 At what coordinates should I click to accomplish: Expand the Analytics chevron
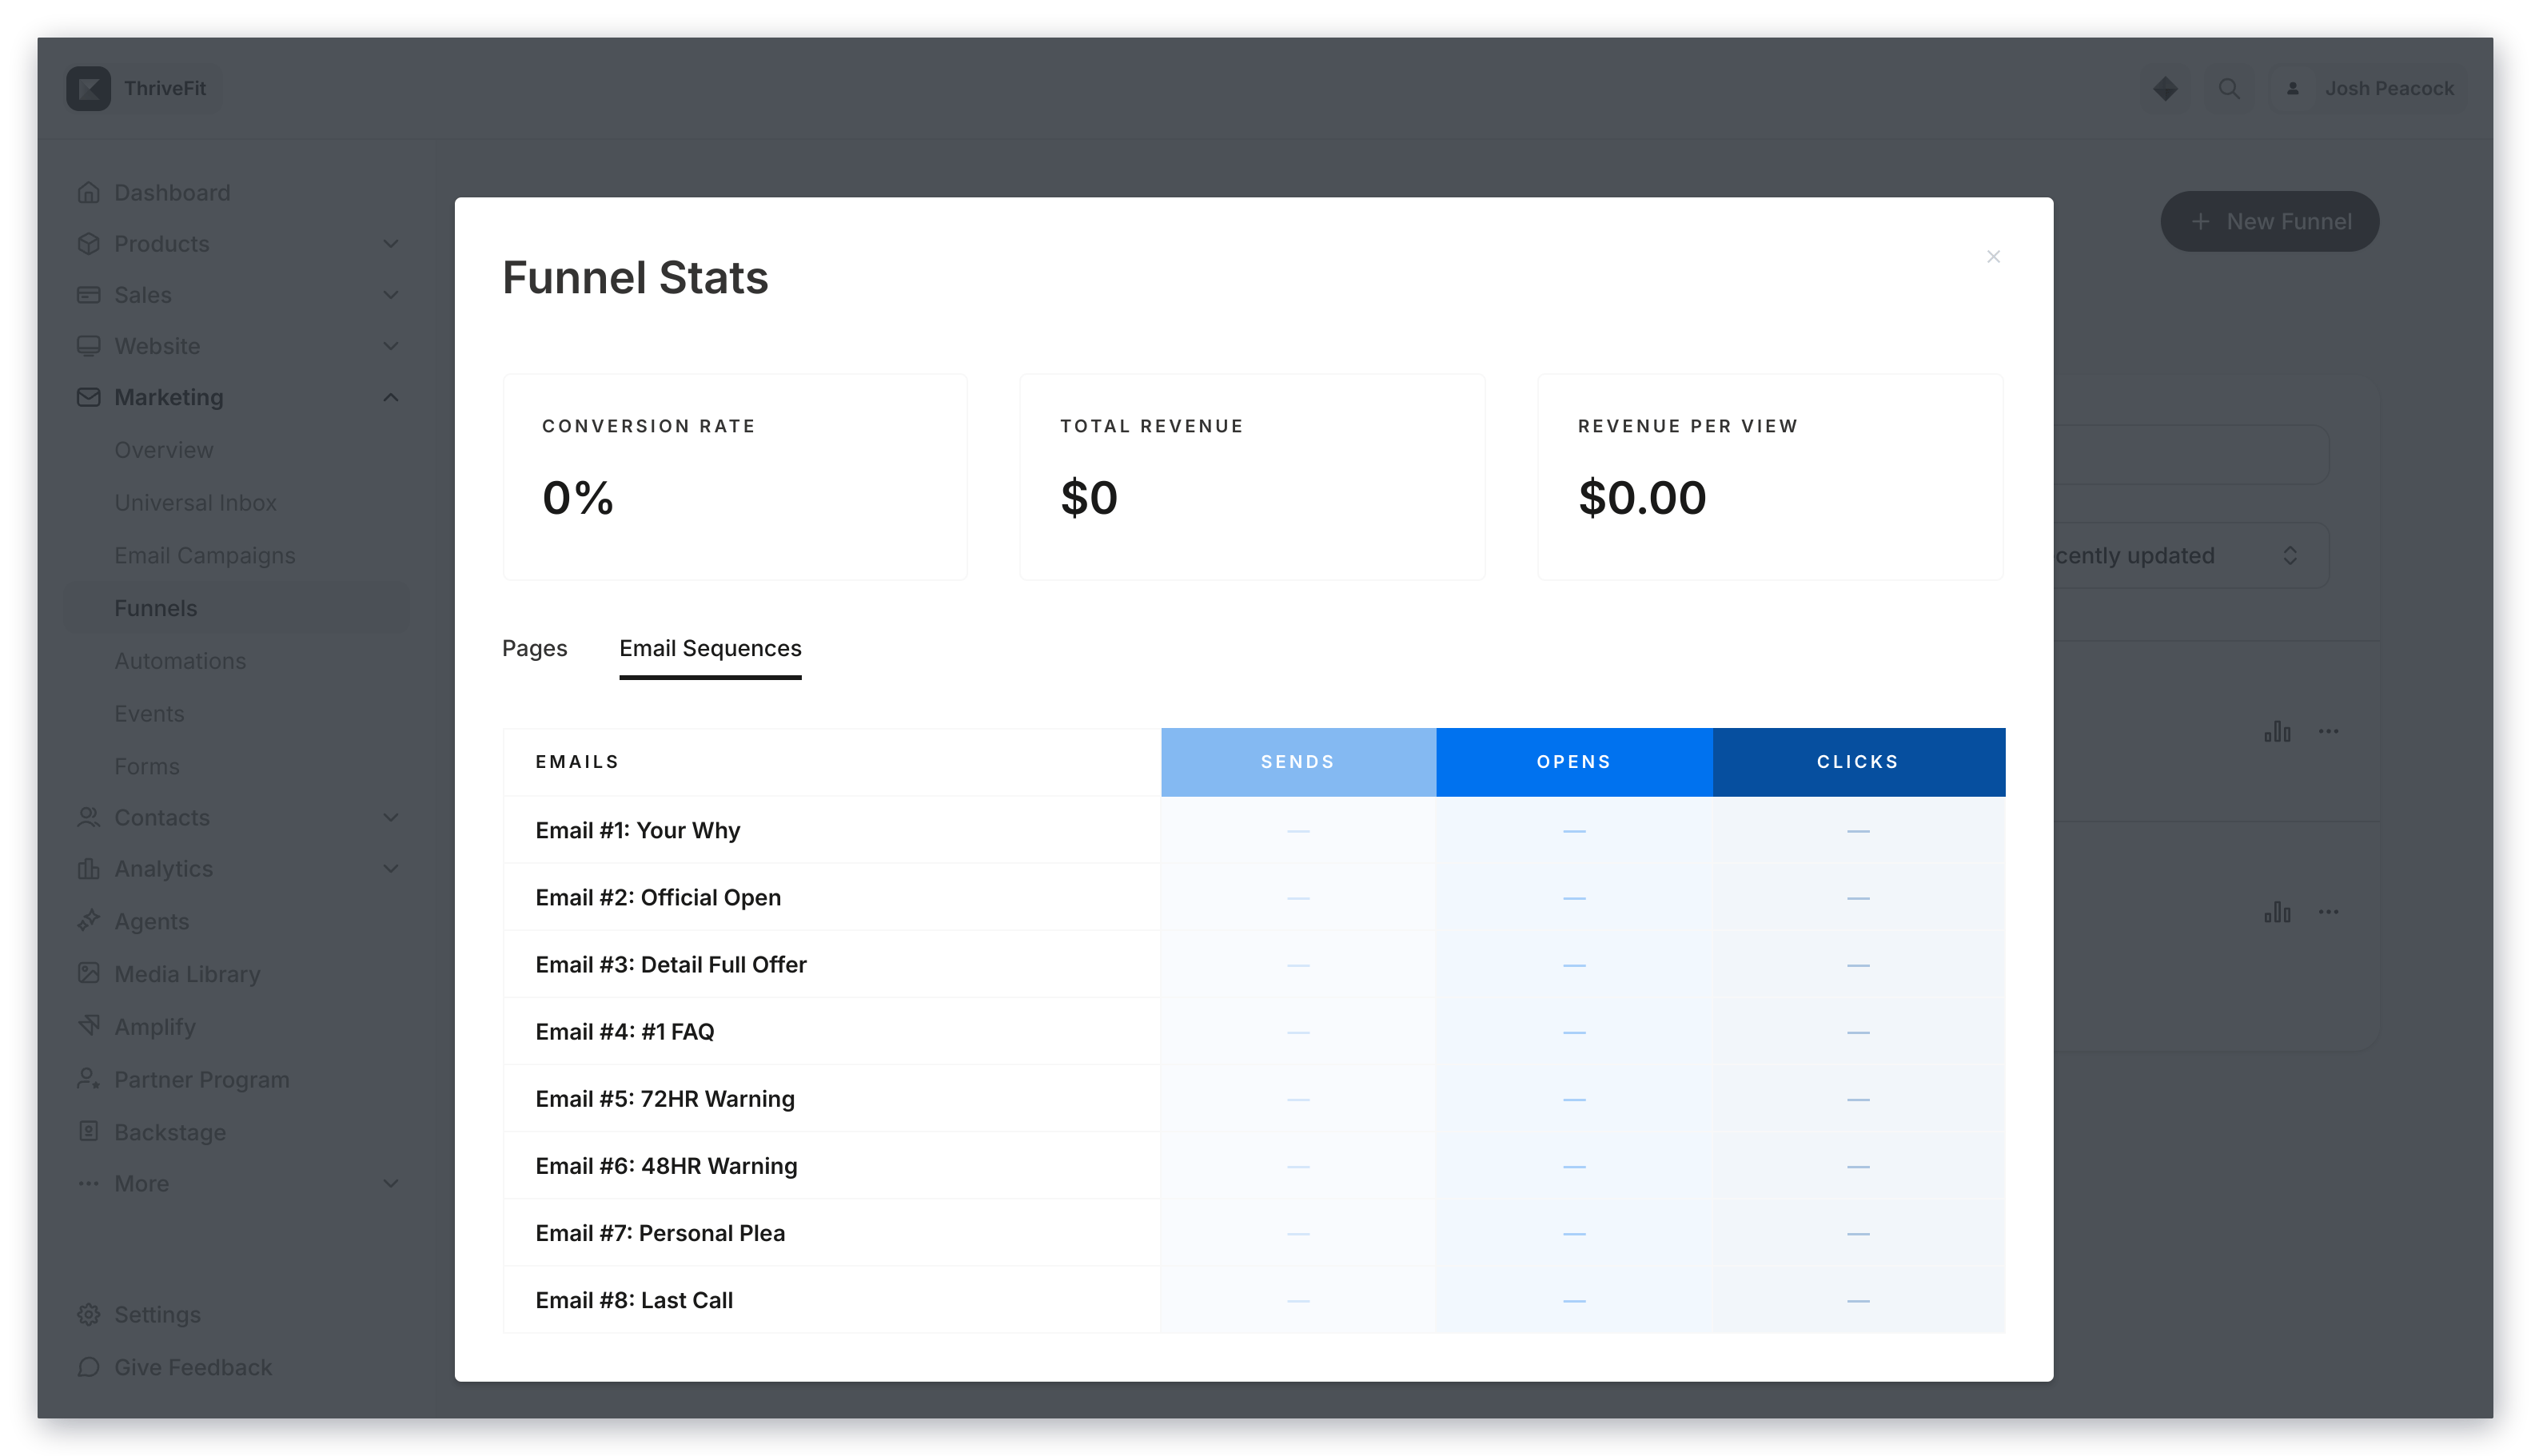390,868
